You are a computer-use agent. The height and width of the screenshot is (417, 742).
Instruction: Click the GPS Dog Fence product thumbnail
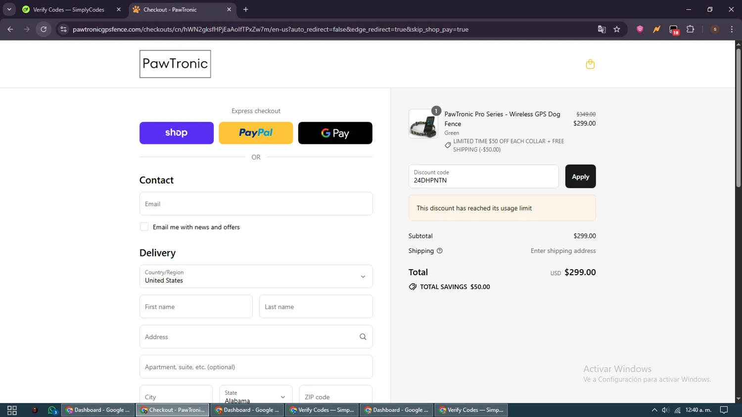[x=423, y=124]
